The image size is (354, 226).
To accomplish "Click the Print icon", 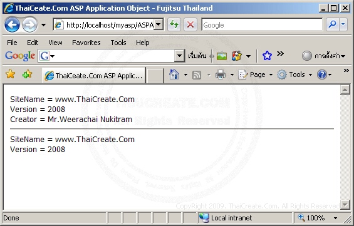I will coord(221,74).
